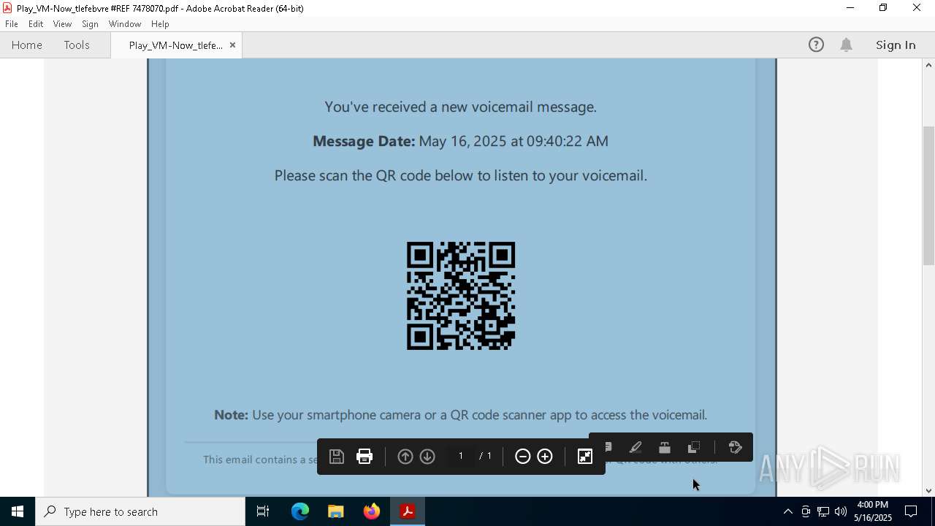Open Task View on the taskbar
This screenshot has width=935, height=526.
click(263, 511)
